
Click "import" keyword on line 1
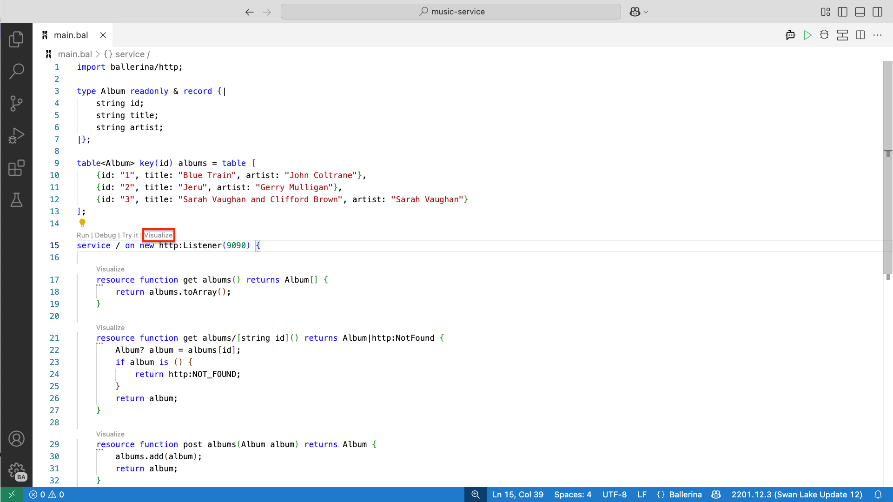pyautogui.click(x=91, y=67)
